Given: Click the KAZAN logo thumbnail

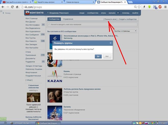Looking at the screenshot, I should (55, 76).
